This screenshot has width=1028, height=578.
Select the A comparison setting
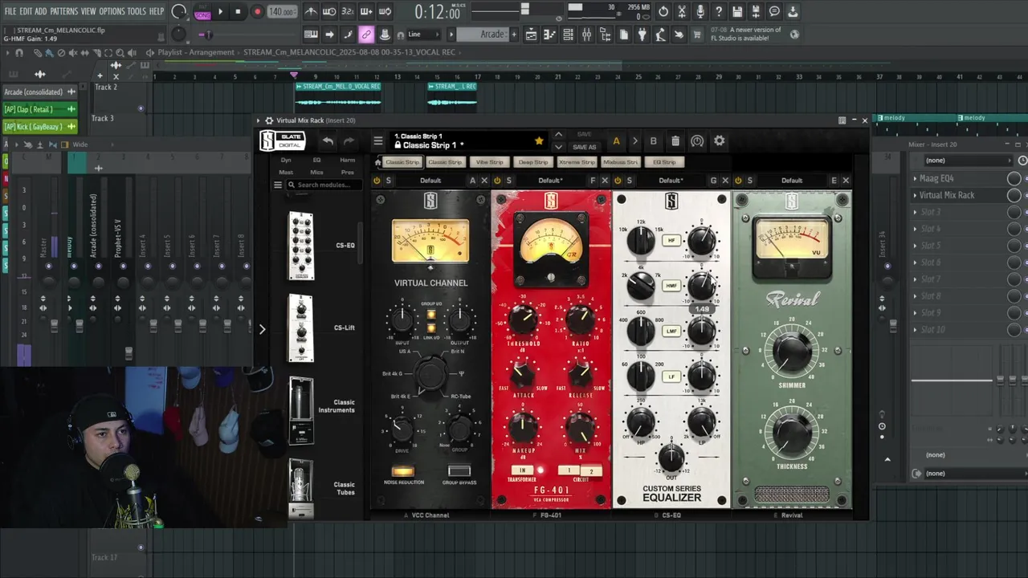click(616, 141)
